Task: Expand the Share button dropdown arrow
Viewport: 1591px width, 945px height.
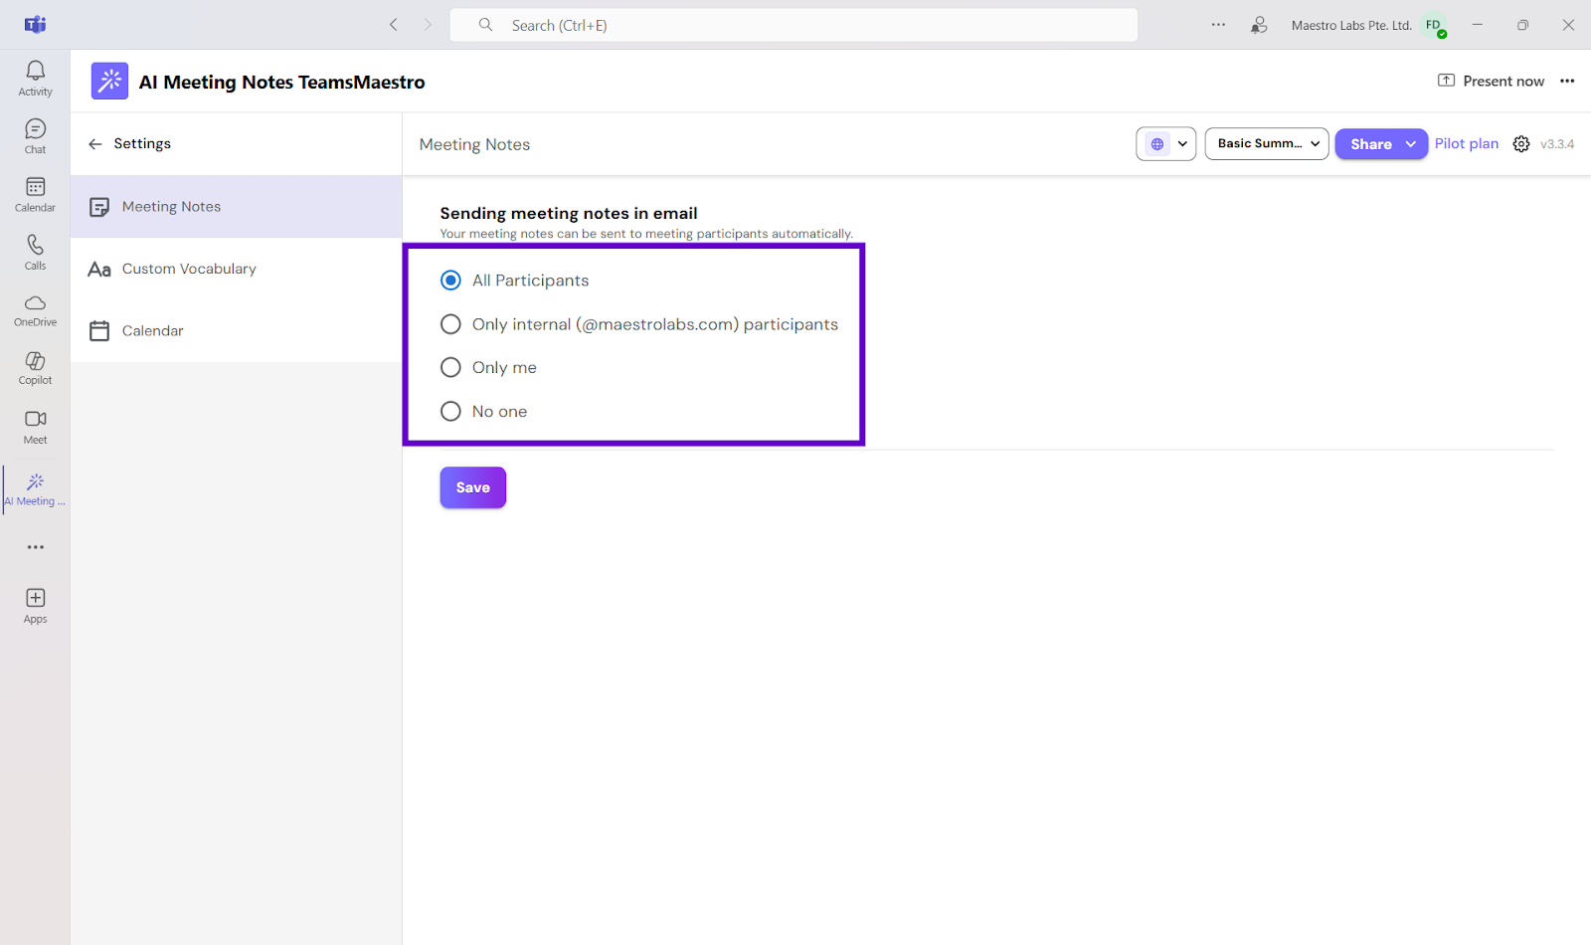Action: [1410, 144]
